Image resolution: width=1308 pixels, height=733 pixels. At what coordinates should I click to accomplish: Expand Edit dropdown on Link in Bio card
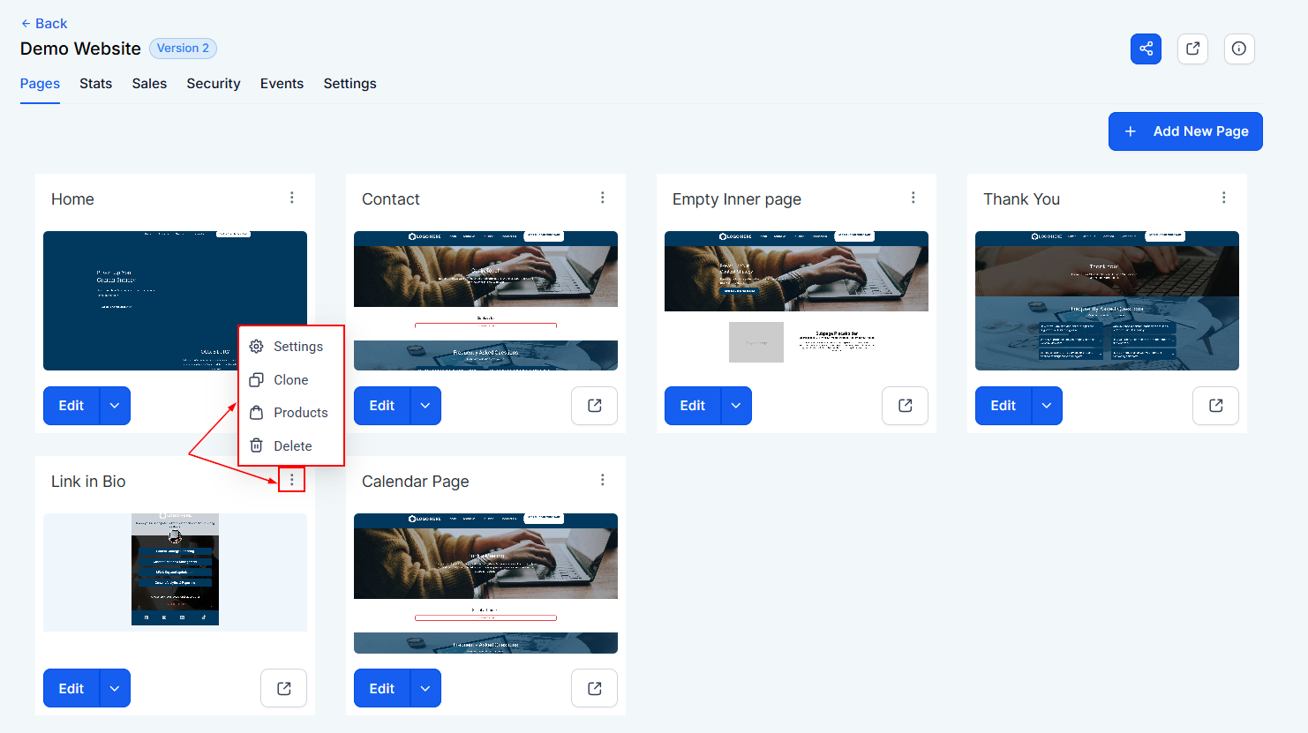click(x=115, y=688)
